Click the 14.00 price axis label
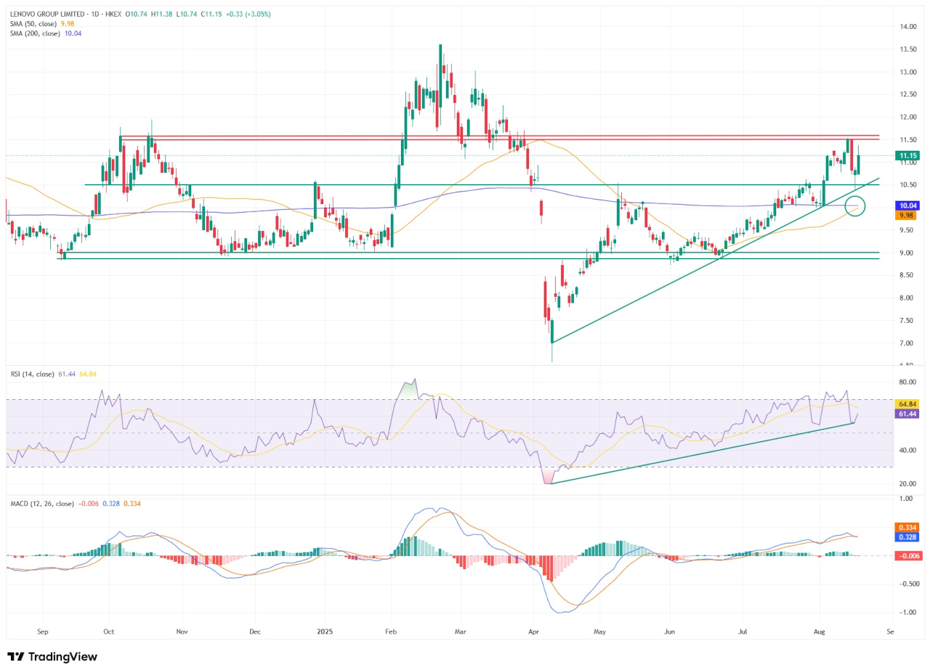Screen dimensions: 930x667 click(x=908, y=27)
